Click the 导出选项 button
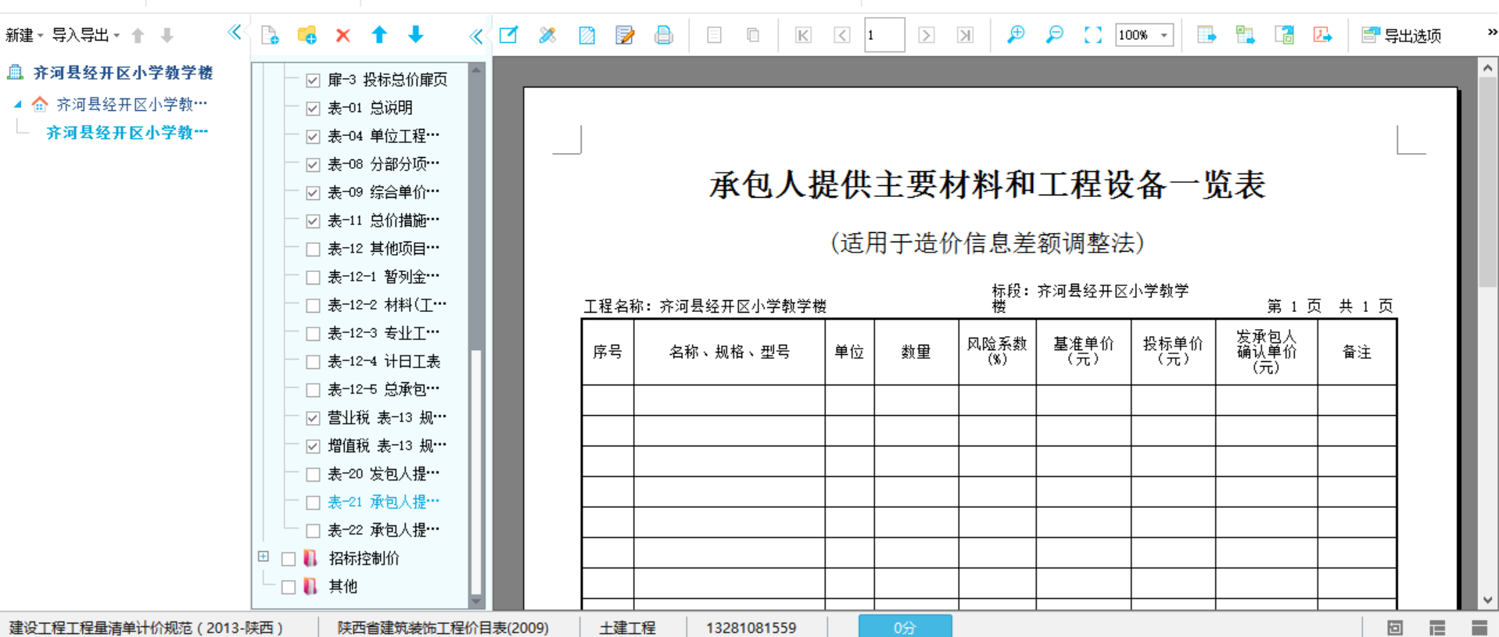This screenshot has width=1499, height=637. point(1401,35)
